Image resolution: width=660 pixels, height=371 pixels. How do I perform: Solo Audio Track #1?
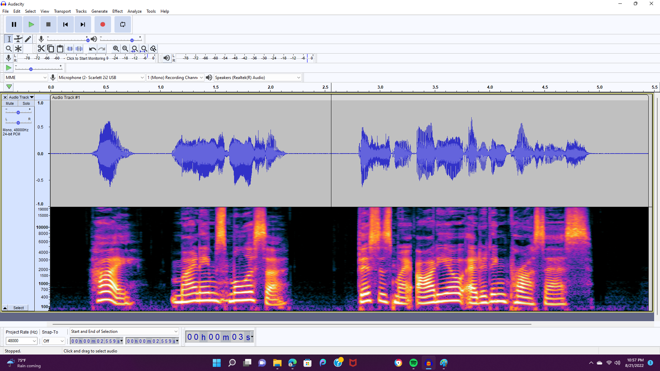pos(26,103)
